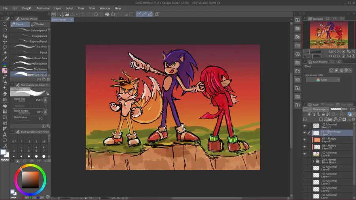Delete the selected sub tool with trash icon

[48, 79]
